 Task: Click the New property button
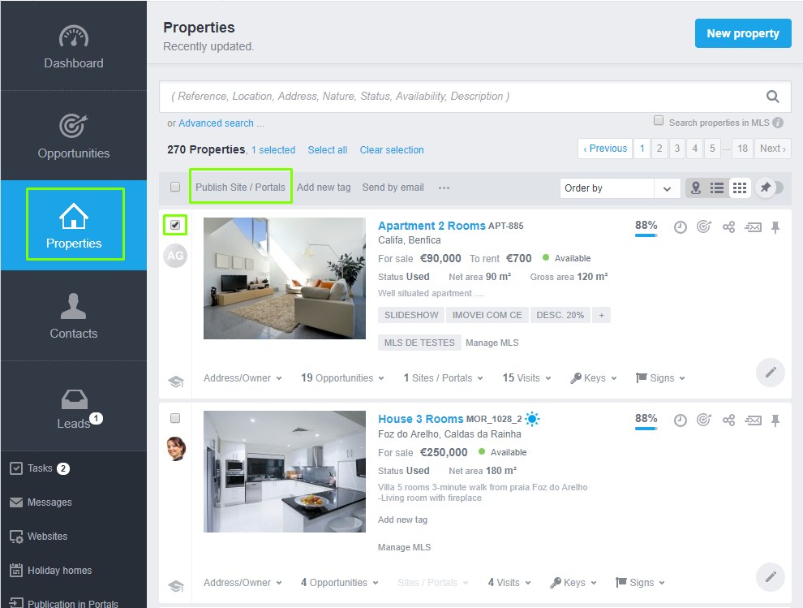tap(742, 33)
